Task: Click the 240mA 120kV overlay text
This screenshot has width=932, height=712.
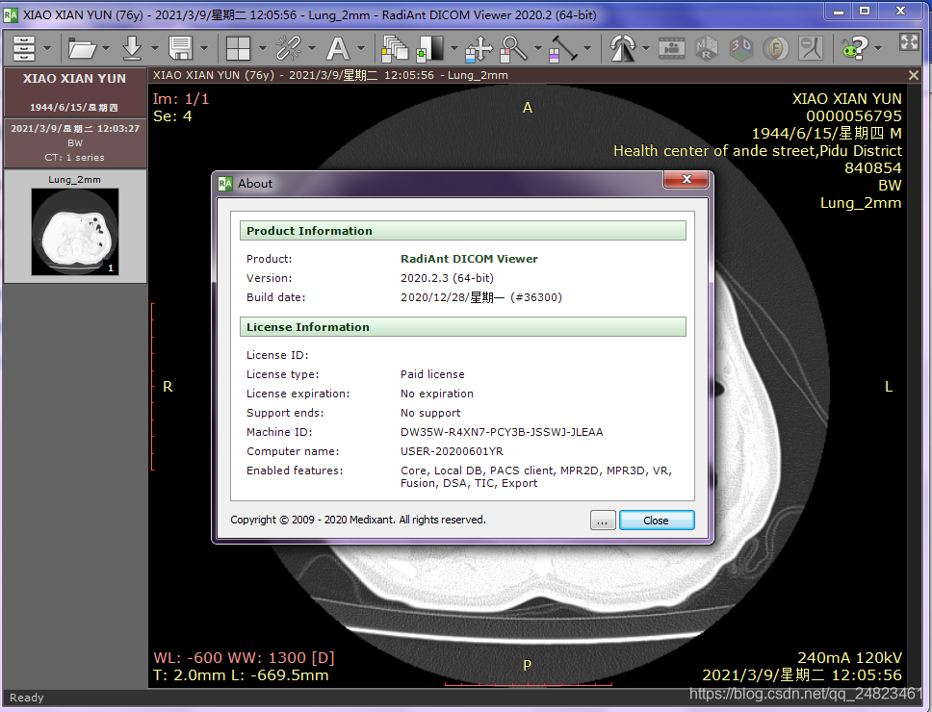Action: tap(849, 658)
